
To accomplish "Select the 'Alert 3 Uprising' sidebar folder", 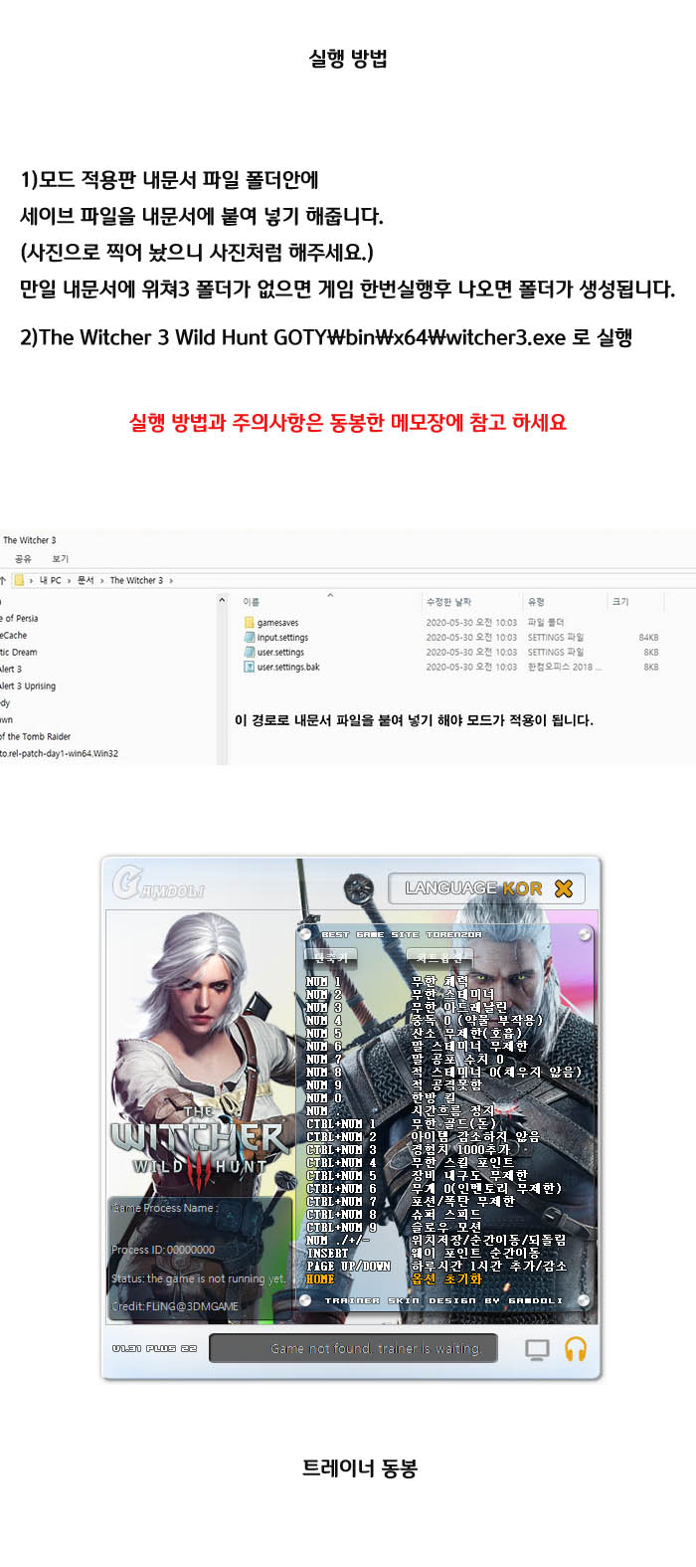I will pos(28,686).
